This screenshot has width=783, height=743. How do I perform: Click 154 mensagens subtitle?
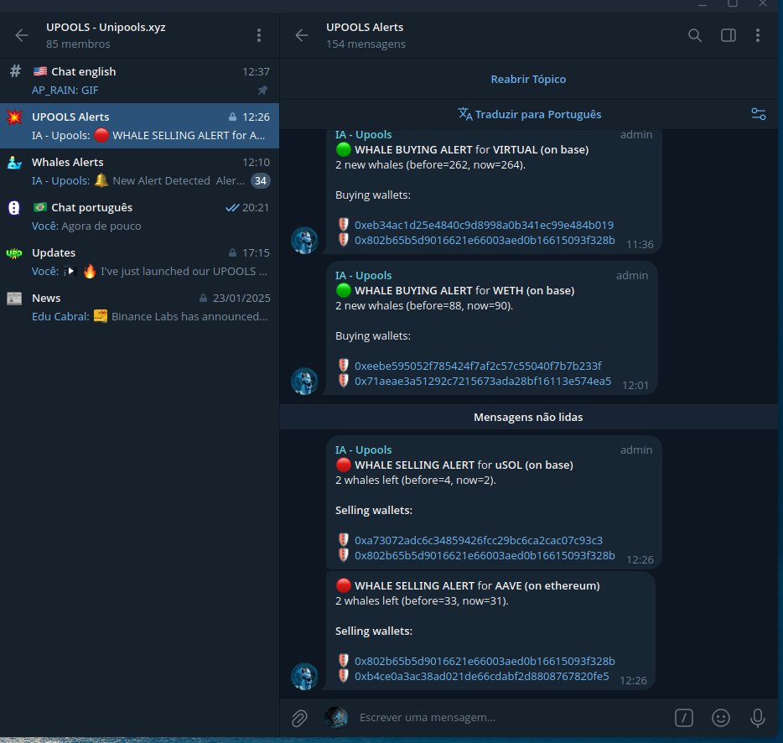[x=366, y=44]
